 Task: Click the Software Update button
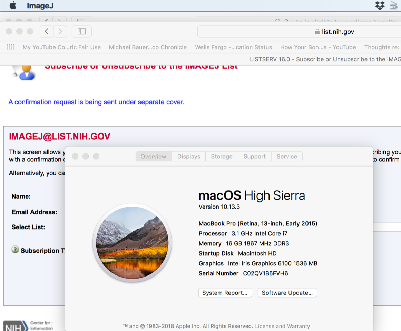pos(287,293)
